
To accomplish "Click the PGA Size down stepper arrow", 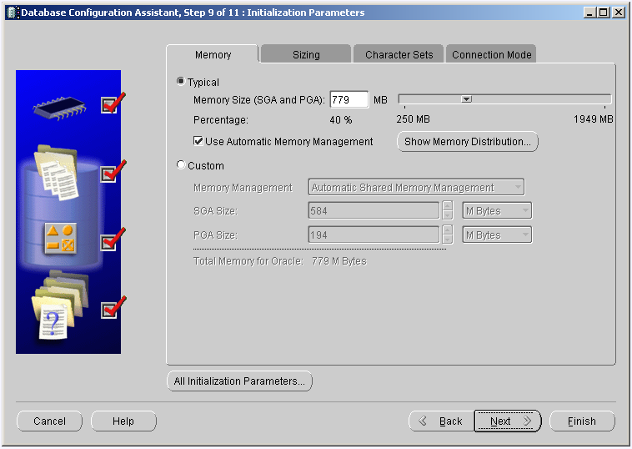I will pos(448,240).
